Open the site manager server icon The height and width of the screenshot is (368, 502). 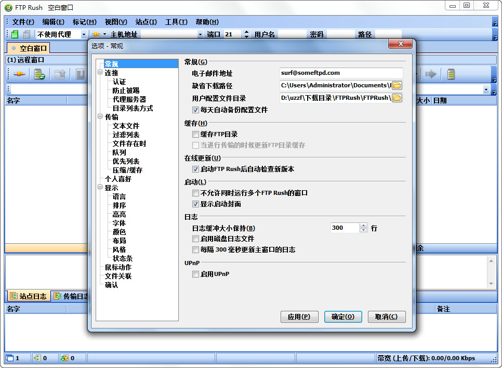pyautogui.click(x=39, y=74)
